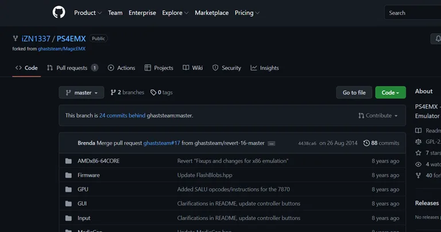Open the ghaststeam#17 pull request link
The image size is (441, 232).
(x=162, y=143)
